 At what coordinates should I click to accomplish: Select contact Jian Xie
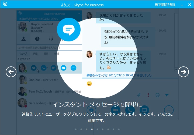coord(49,80)
